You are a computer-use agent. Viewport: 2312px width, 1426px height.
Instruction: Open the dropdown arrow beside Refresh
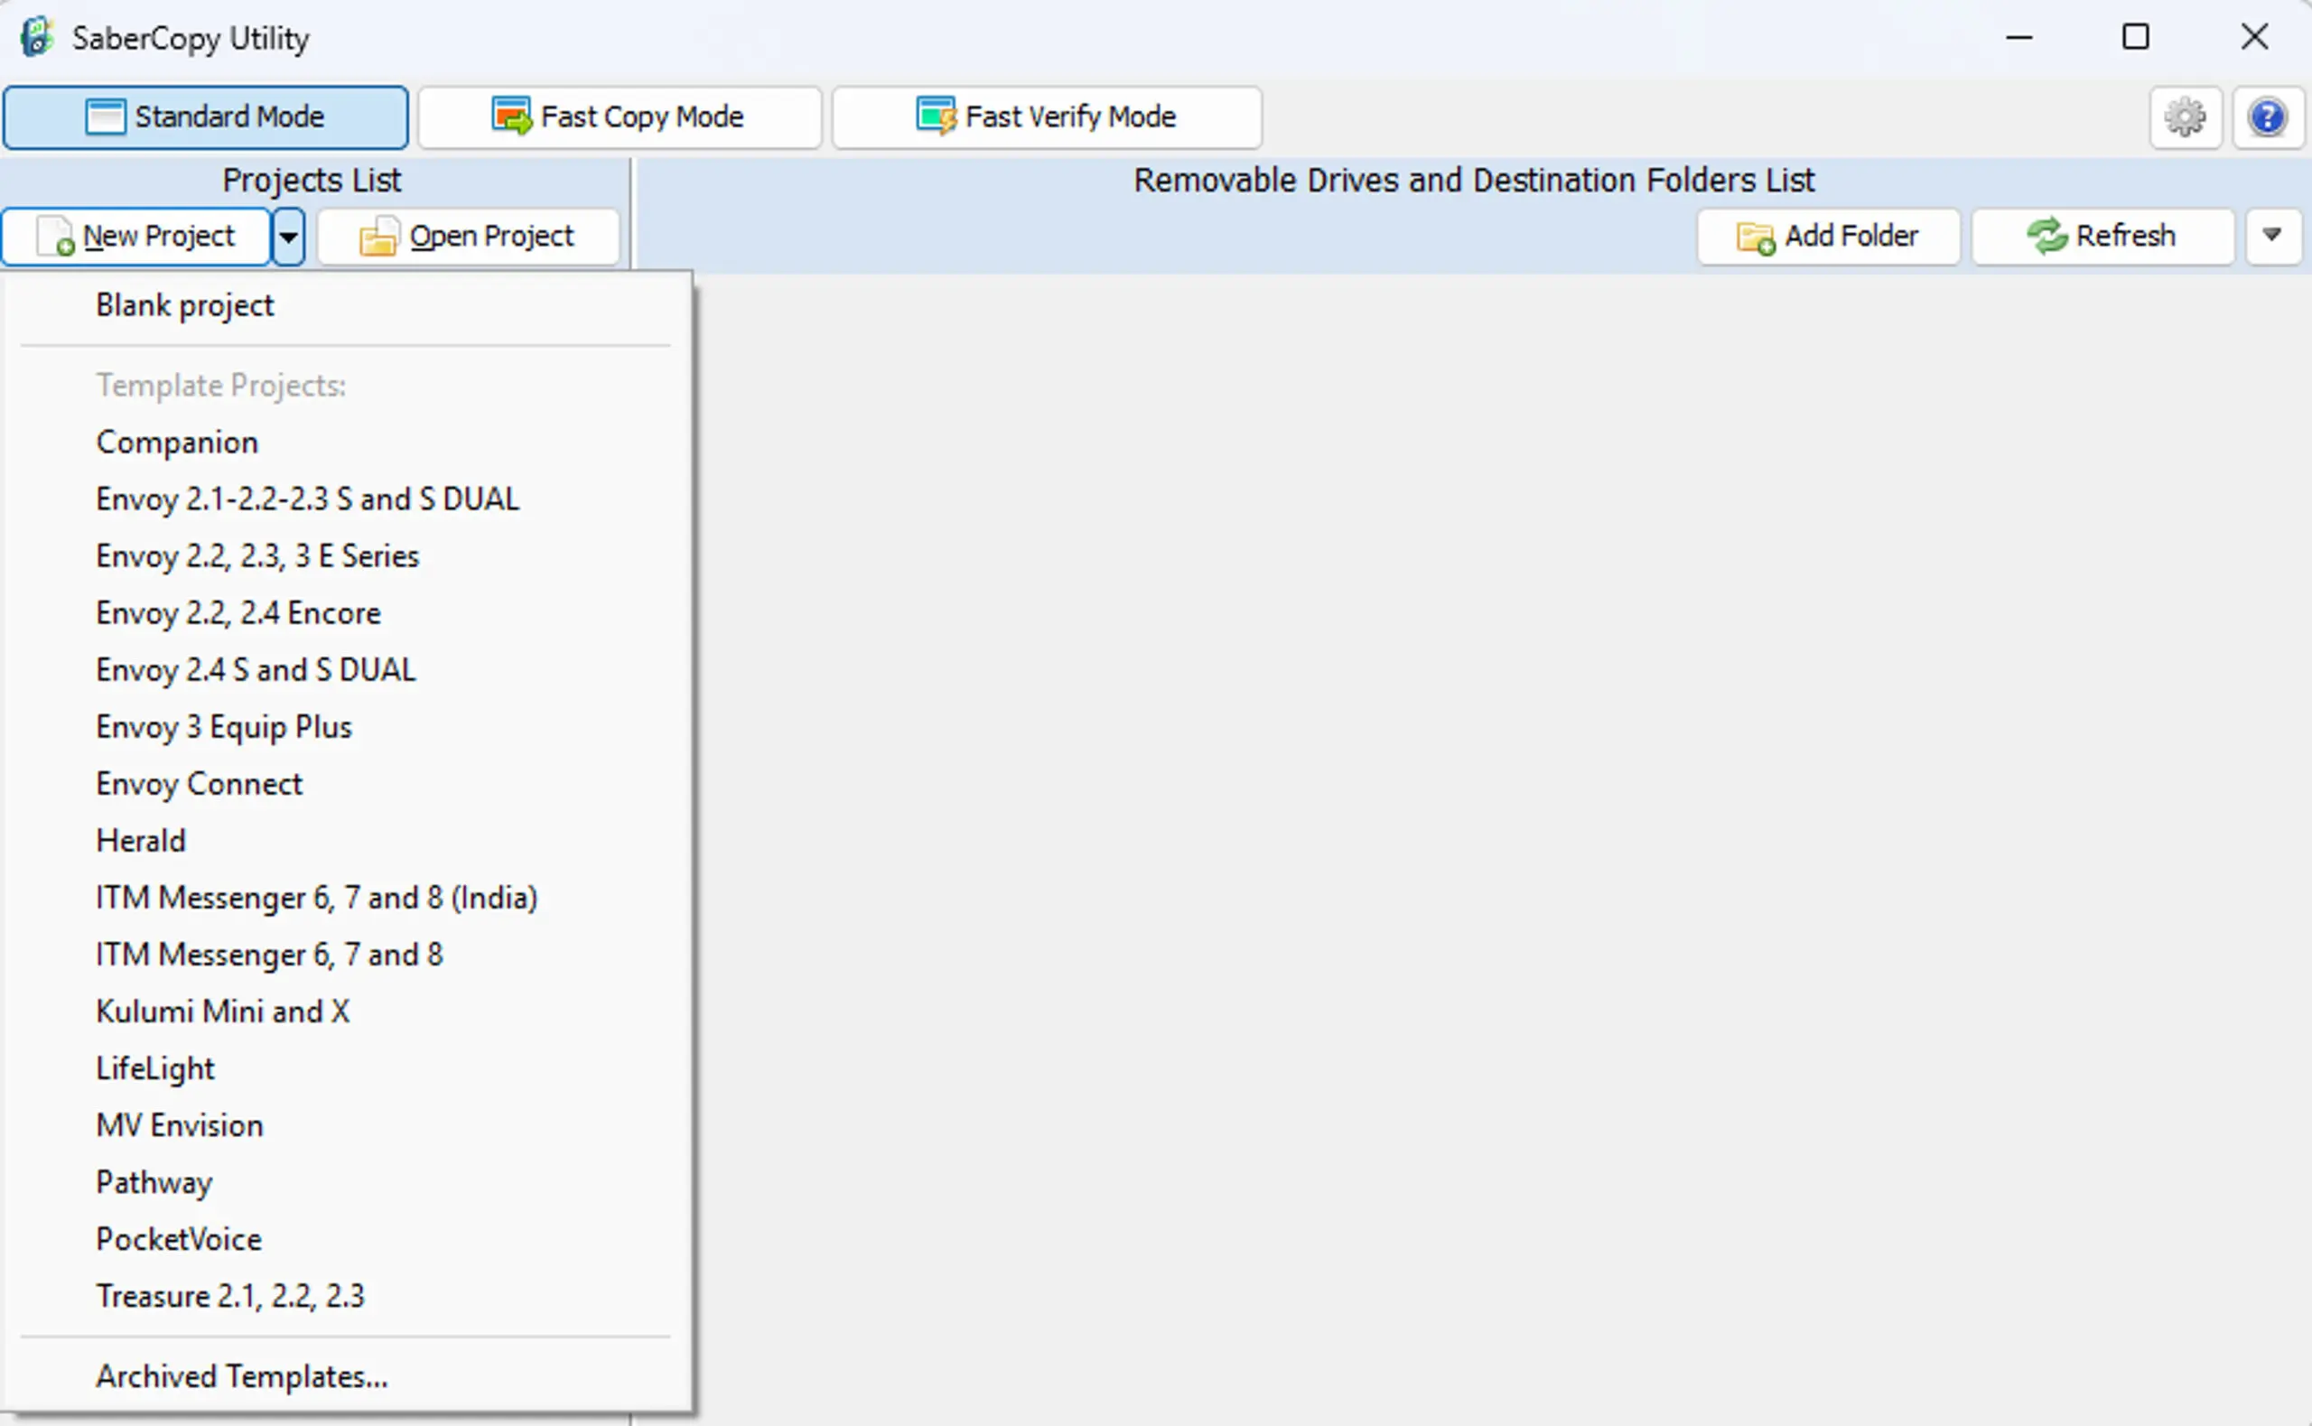[2272, 236]
